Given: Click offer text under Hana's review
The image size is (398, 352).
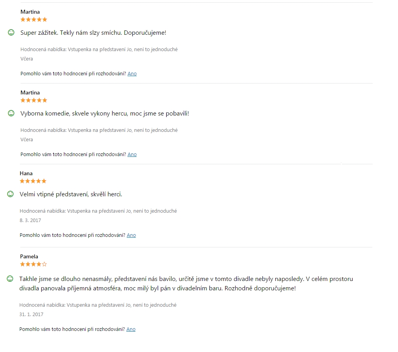Looking at the screenshot, I should point(98,211).
